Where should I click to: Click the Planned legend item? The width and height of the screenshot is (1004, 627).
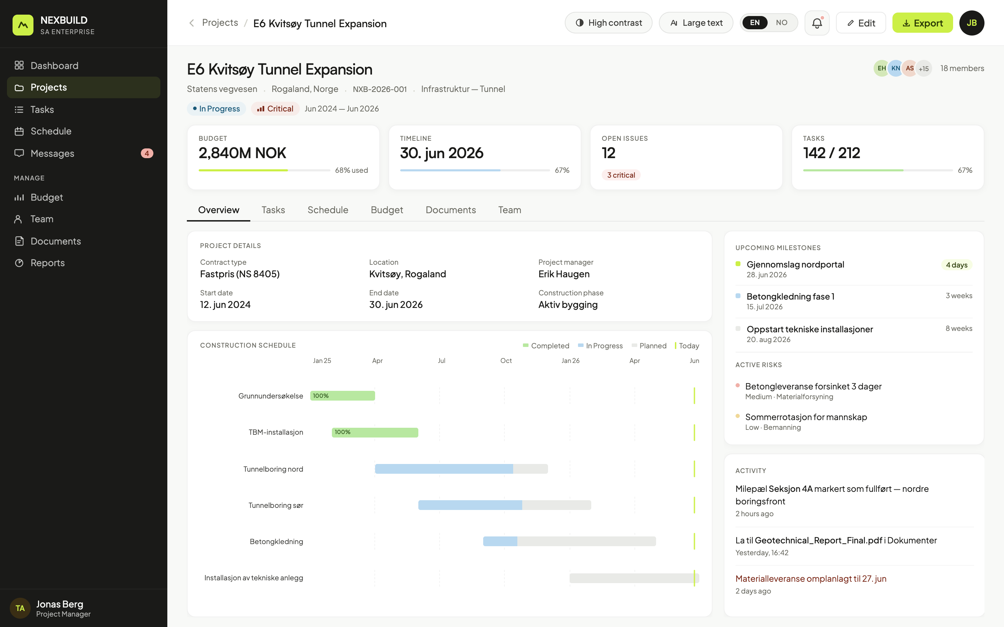[649, 346]
